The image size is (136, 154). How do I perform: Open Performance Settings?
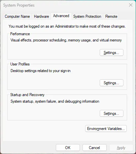[x=112, y=53]
